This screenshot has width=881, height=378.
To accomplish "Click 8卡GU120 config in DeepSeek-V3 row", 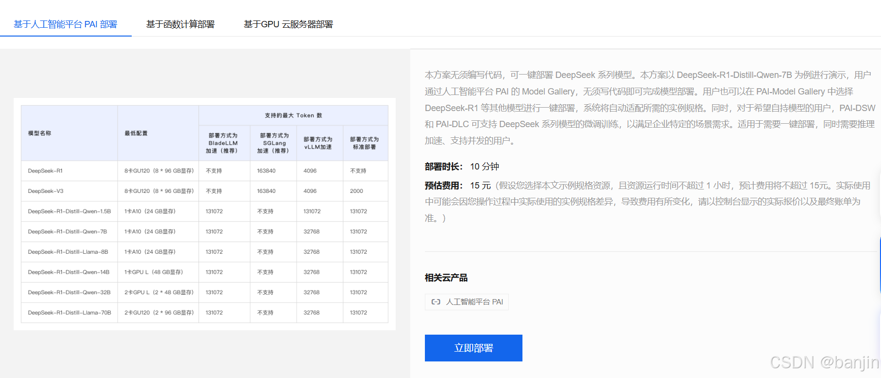I will click(x=159, y=191).
